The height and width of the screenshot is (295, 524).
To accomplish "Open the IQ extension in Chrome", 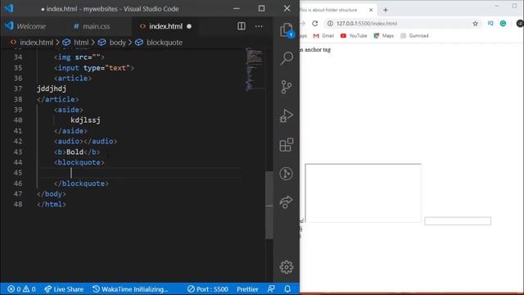I will (490, 24).
